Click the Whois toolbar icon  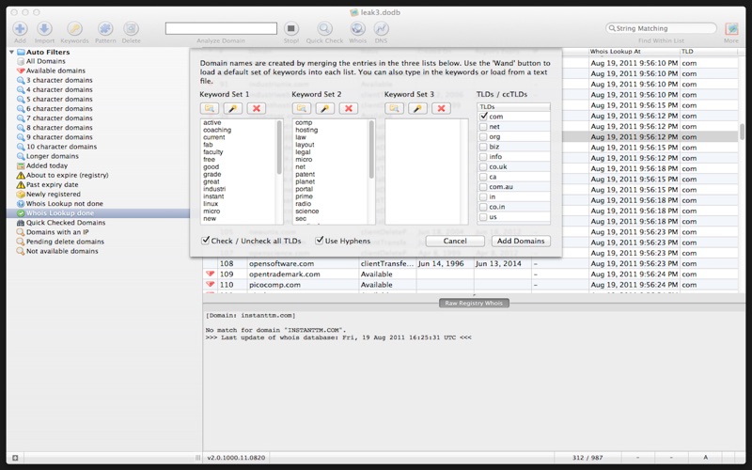[x=357, y=29]
